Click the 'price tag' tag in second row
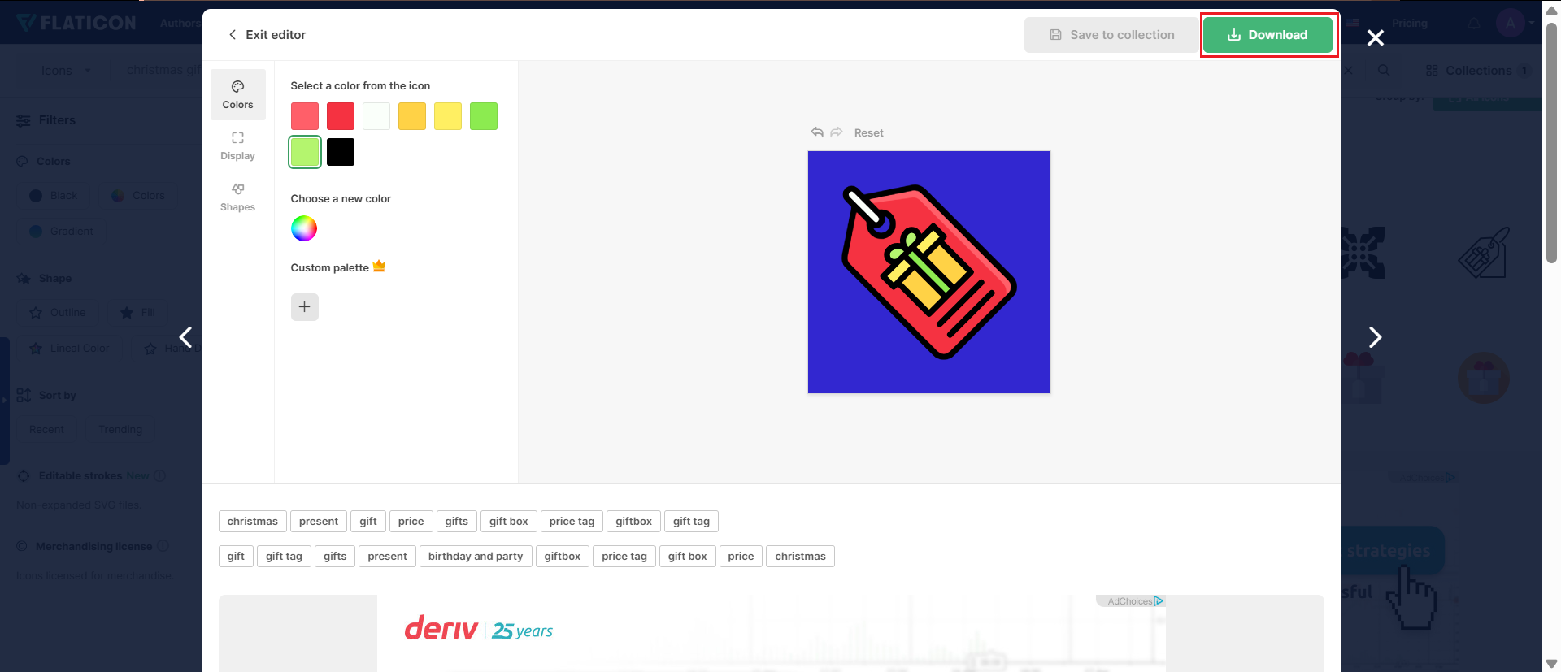The width and height of the screenshot is (1561, 672). click(624, 557)
